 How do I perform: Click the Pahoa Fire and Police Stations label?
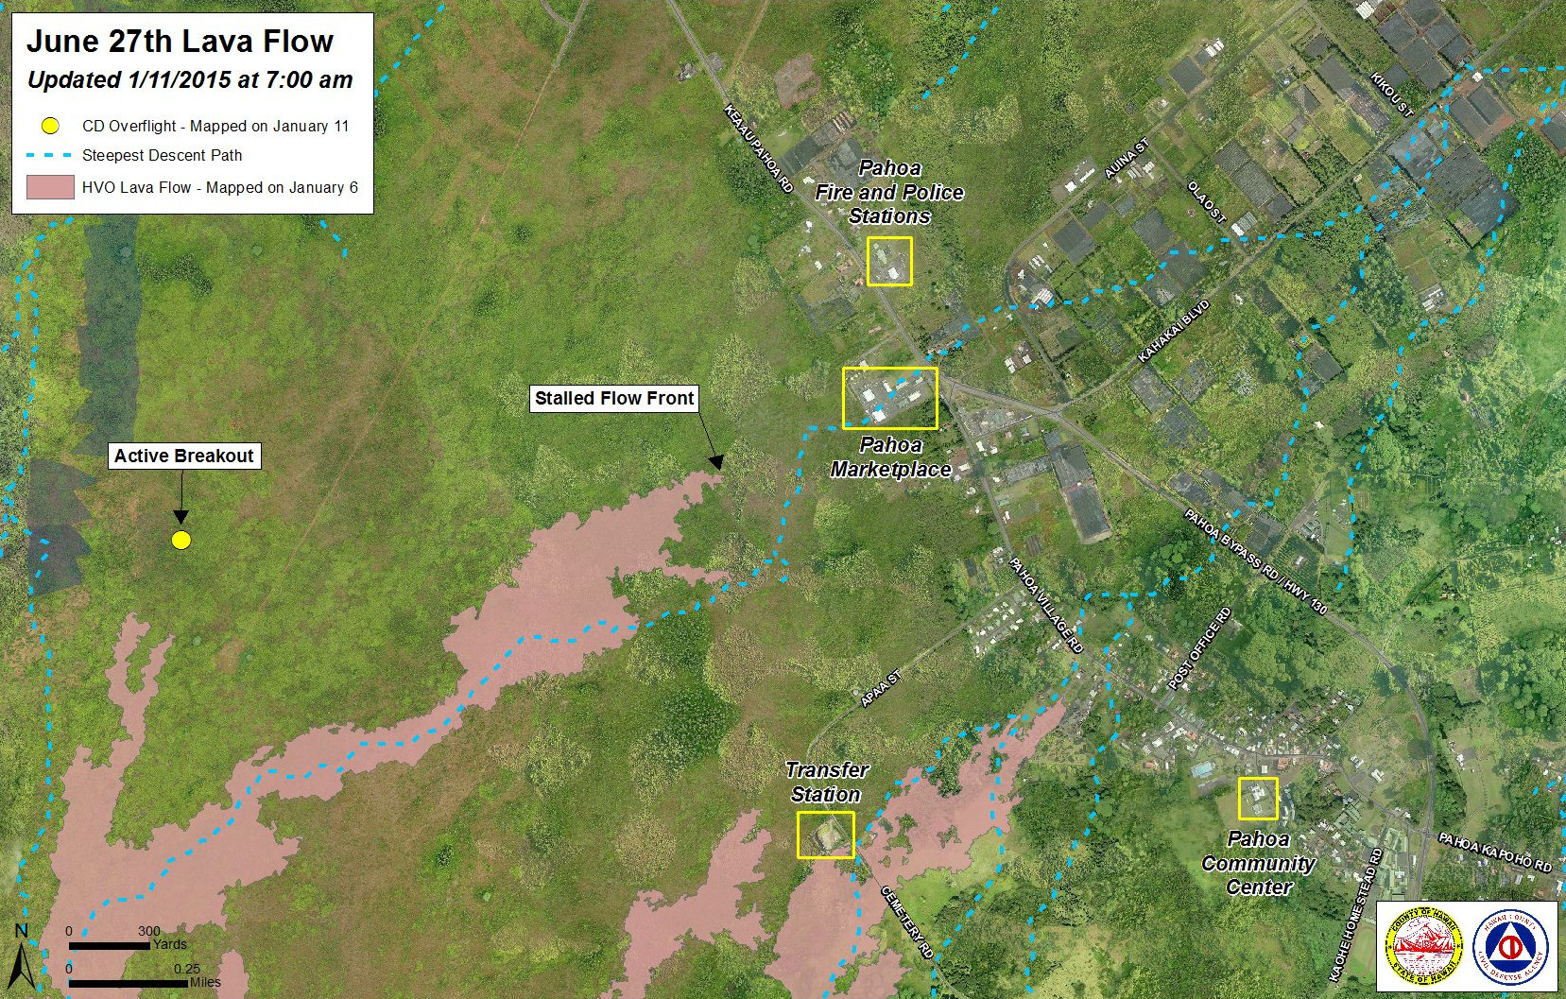point(889,192)
